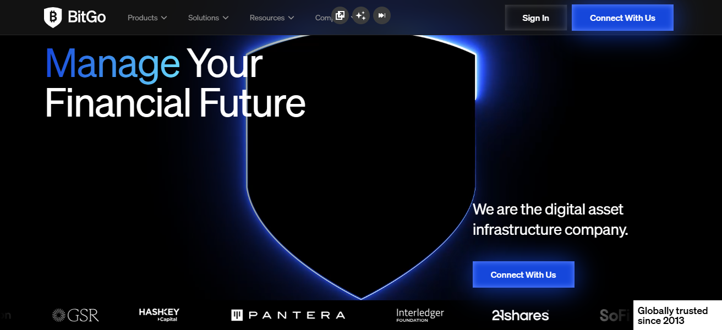
Task: Click the GSR partner logo
Action: tap(75, 315)
